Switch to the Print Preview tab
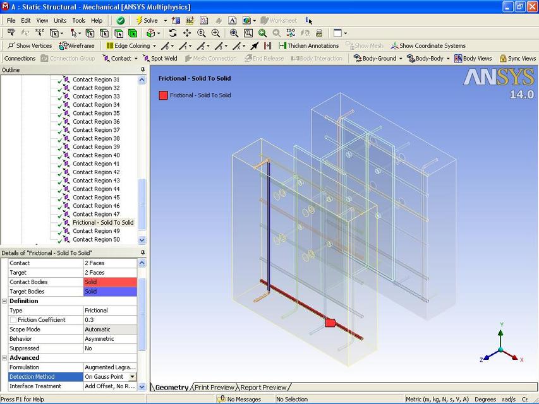This screenshot has height=404, width=539. pos(215,388)
